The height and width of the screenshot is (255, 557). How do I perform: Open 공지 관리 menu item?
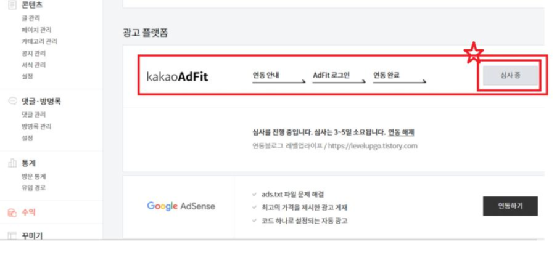pos(33,53)
